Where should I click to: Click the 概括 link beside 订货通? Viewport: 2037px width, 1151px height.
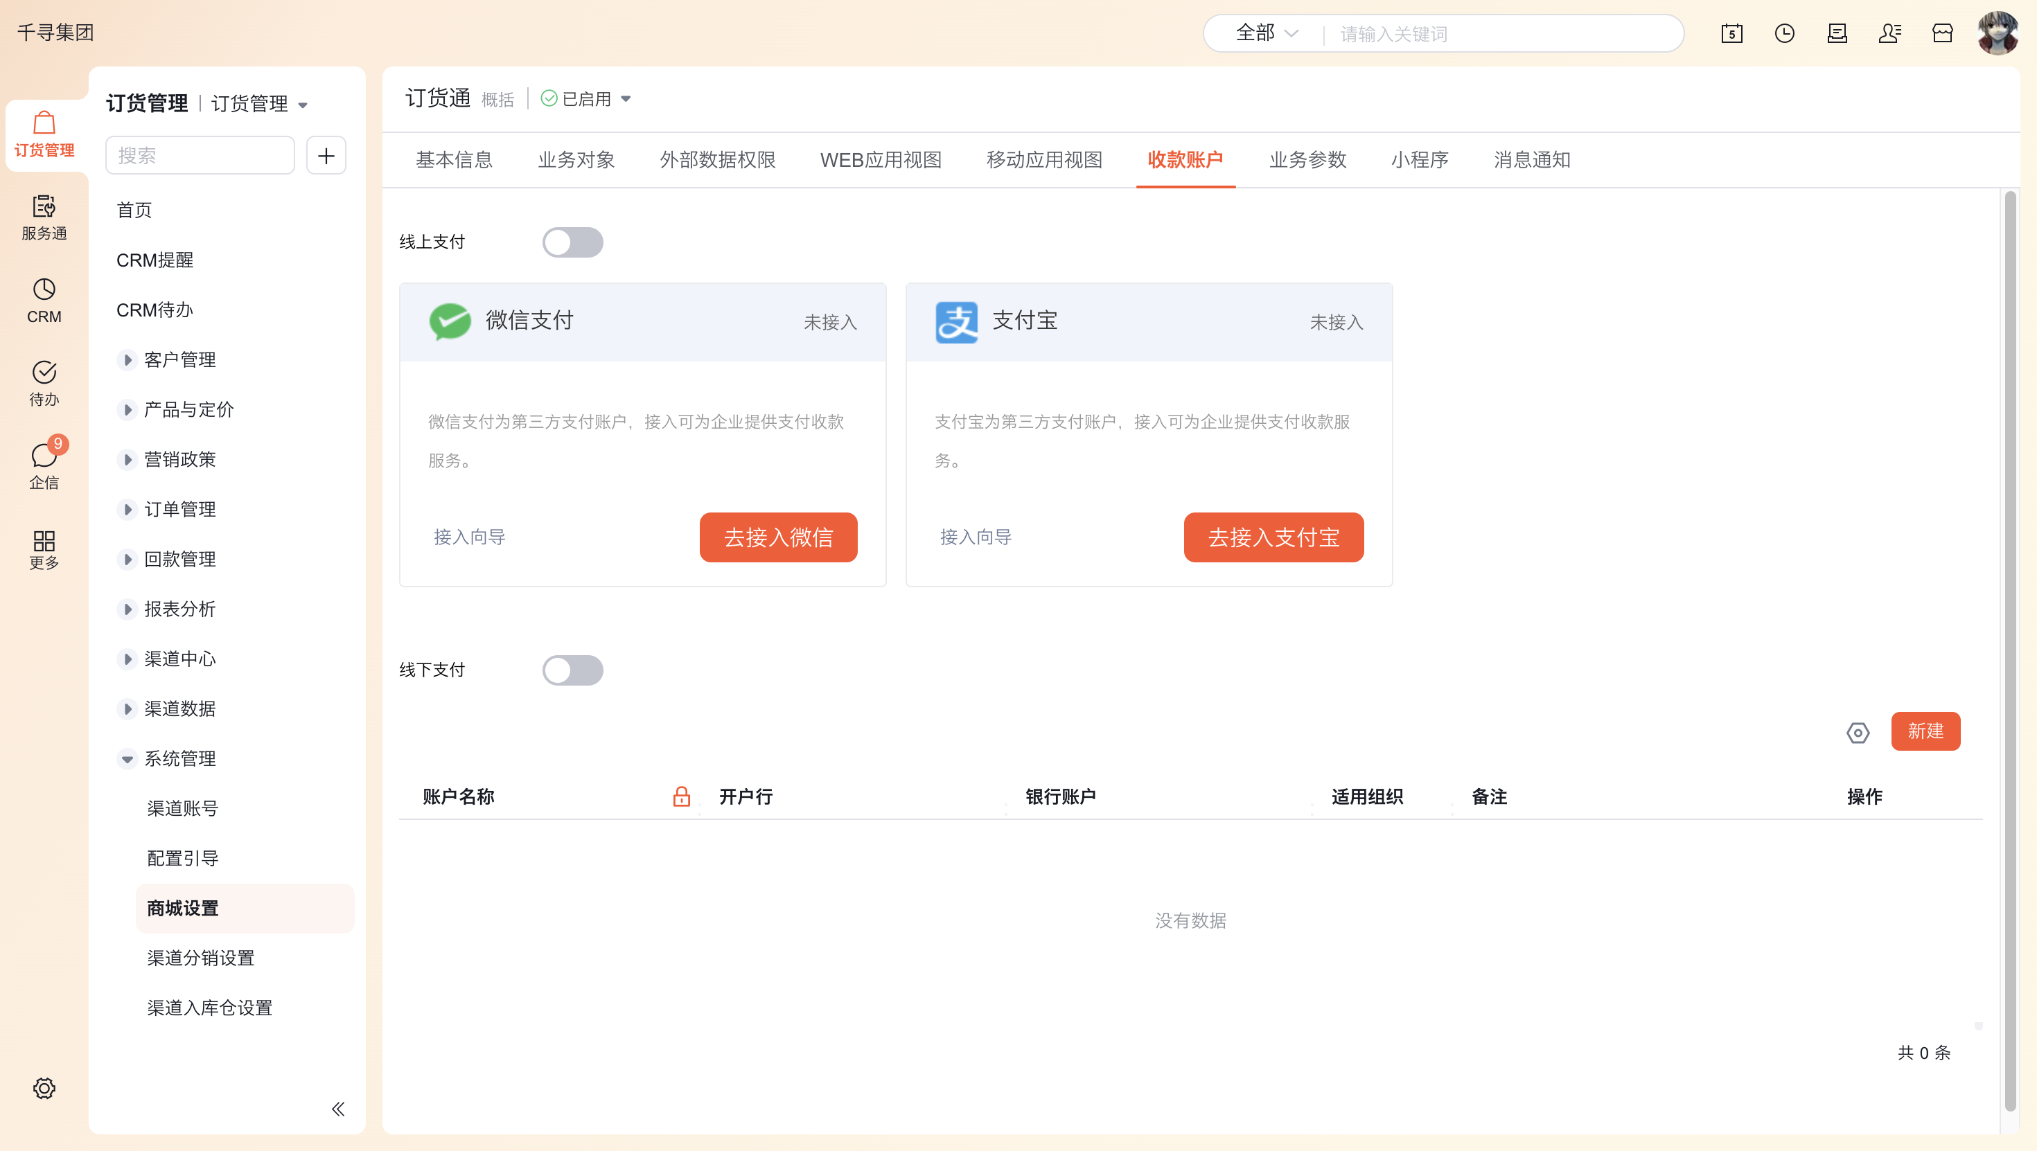pyautogui.click(x=497, y=100)
